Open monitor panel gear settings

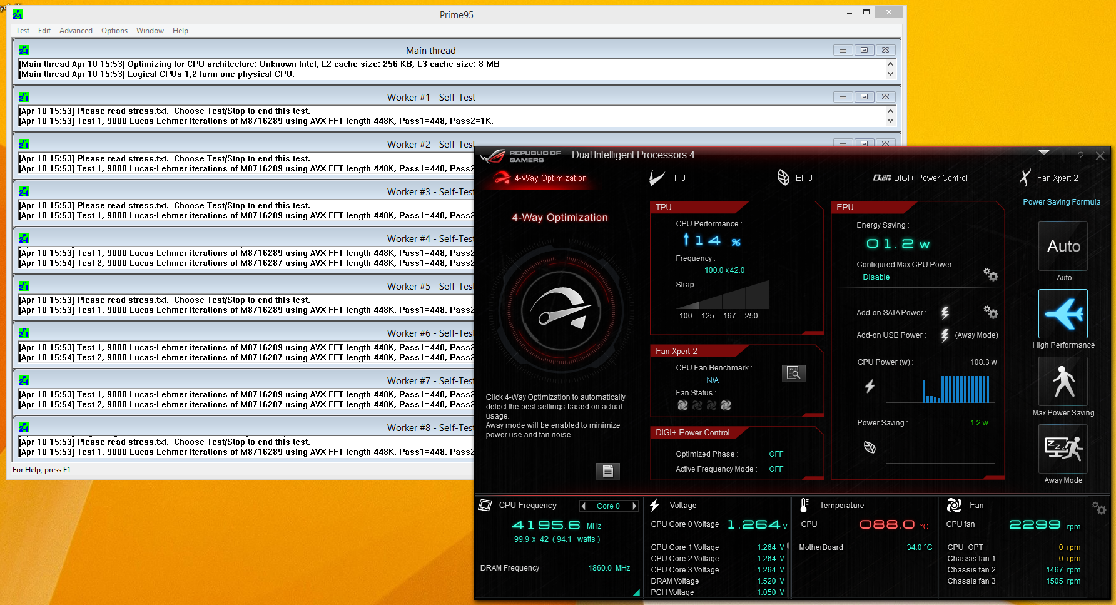[x=1099, y=508]
